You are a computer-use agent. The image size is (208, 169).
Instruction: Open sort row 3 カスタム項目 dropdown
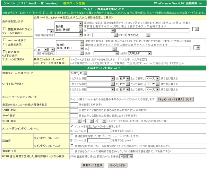pos(101,90)
